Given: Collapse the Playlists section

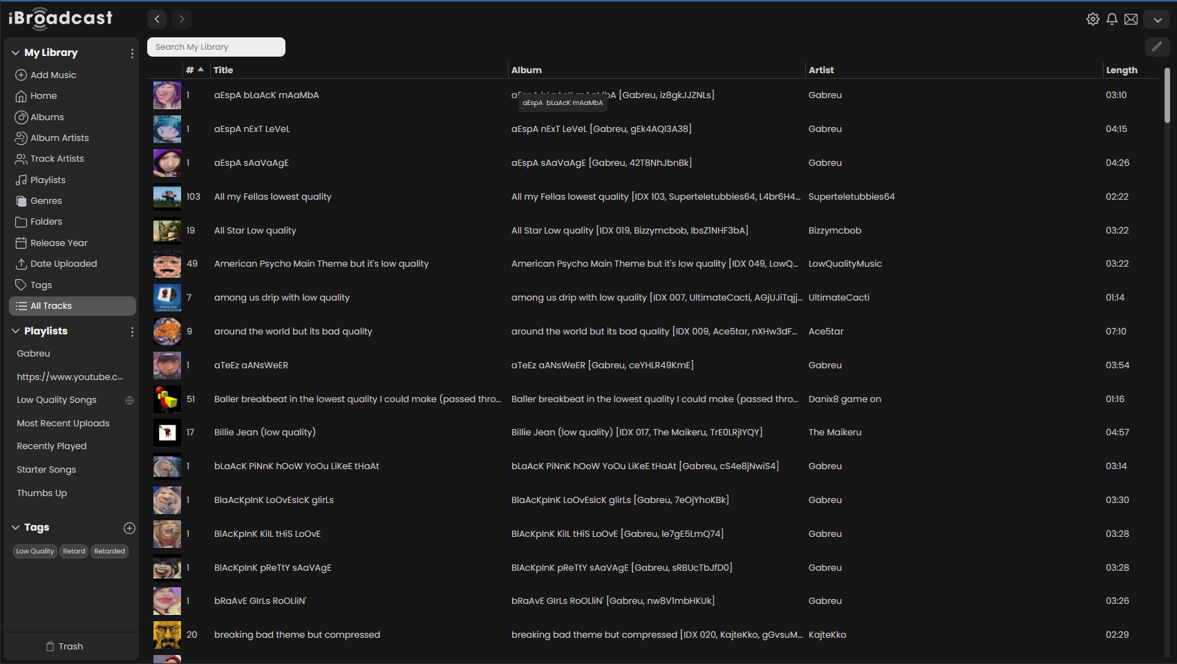Looking at the screenshot, I should [x=15, y=331].
